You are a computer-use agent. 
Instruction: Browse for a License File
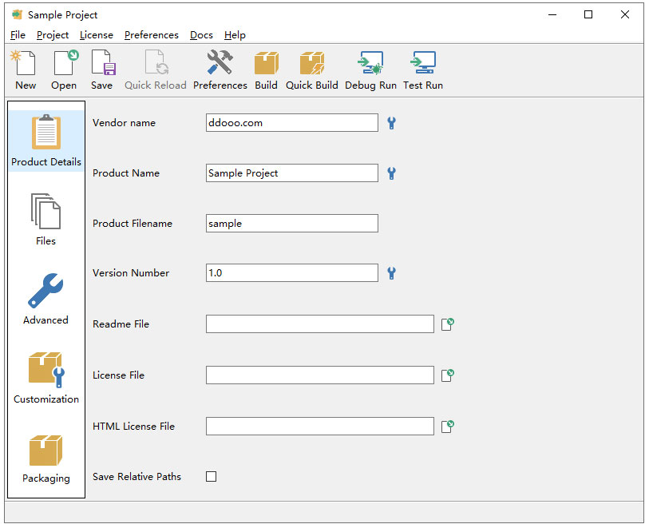(x=447, y=375)
